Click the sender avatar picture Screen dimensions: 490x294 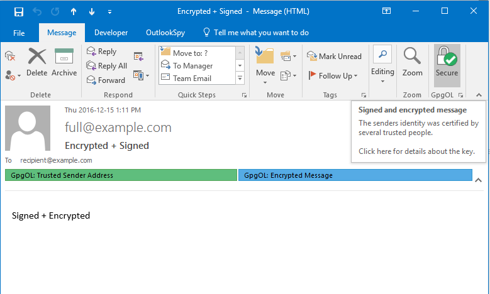click(28, 128)
